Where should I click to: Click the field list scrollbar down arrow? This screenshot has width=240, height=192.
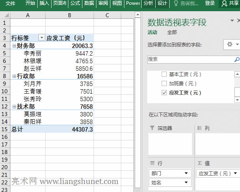pyautogui.click(x=237, y=99)
